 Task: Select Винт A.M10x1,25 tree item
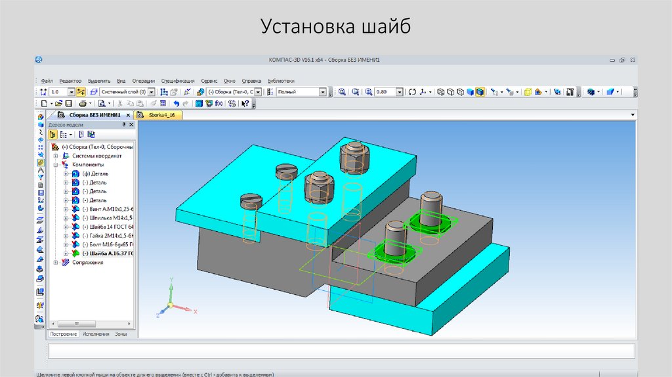click(x=107, y=209)
